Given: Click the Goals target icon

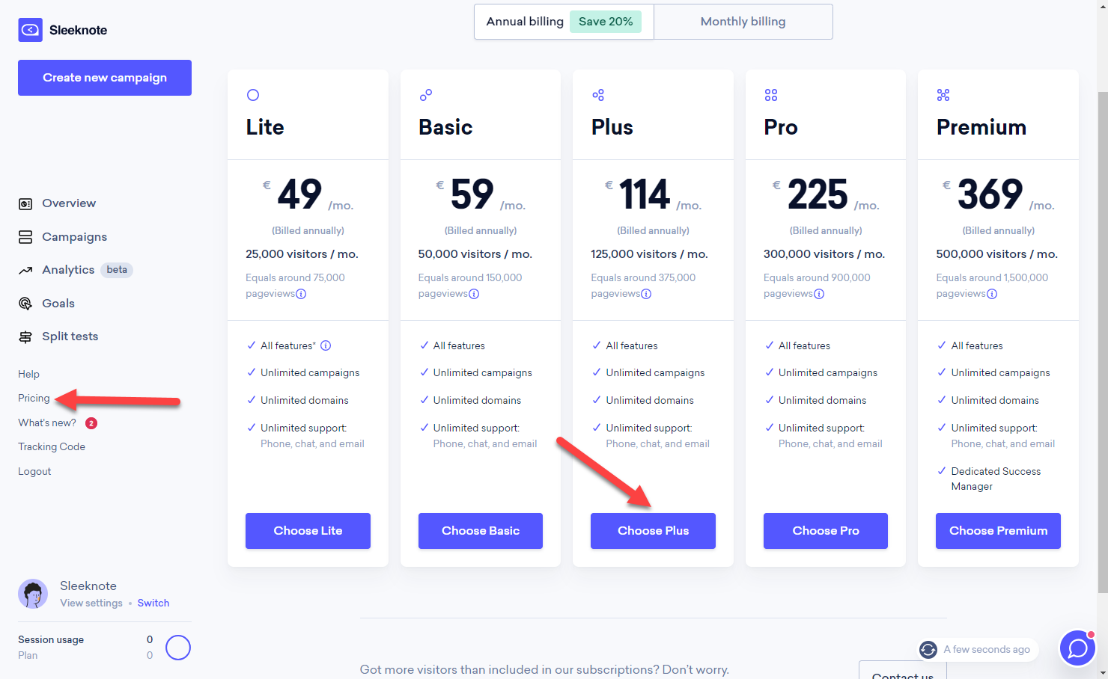Looking at the screenshot, I should pos(25,303).
